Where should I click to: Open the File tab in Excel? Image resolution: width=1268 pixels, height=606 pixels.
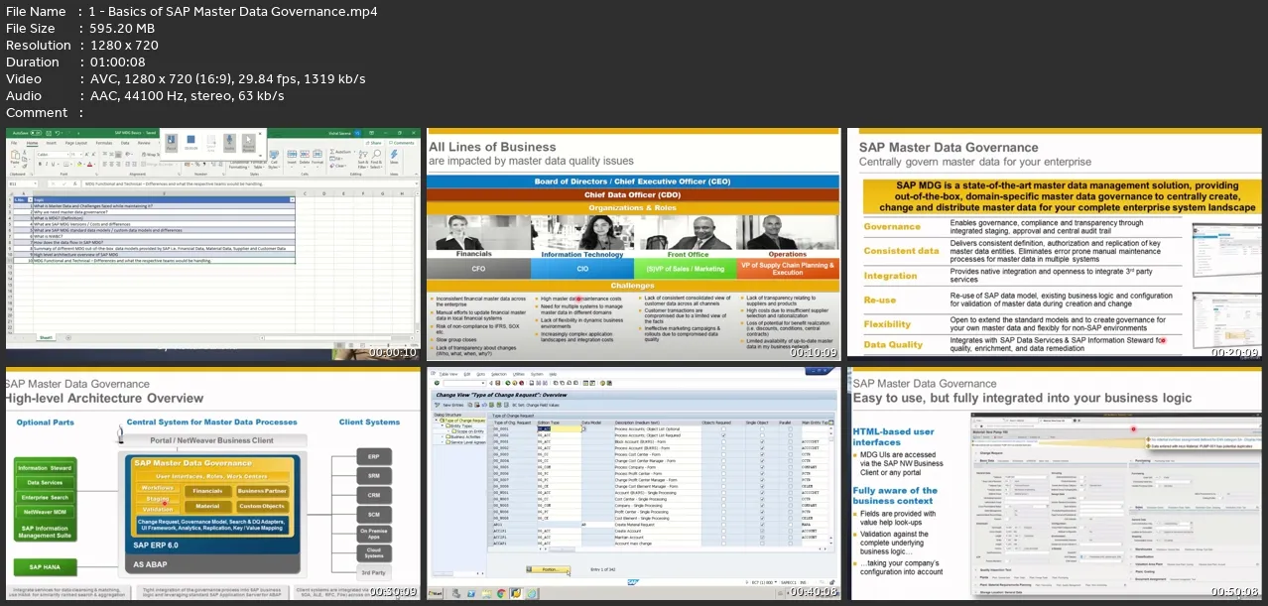coord(14,143)
